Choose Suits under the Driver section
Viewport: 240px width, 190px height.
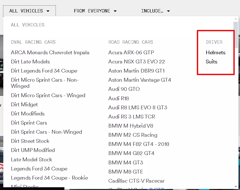pyautogui.click(x=212, y=62)
